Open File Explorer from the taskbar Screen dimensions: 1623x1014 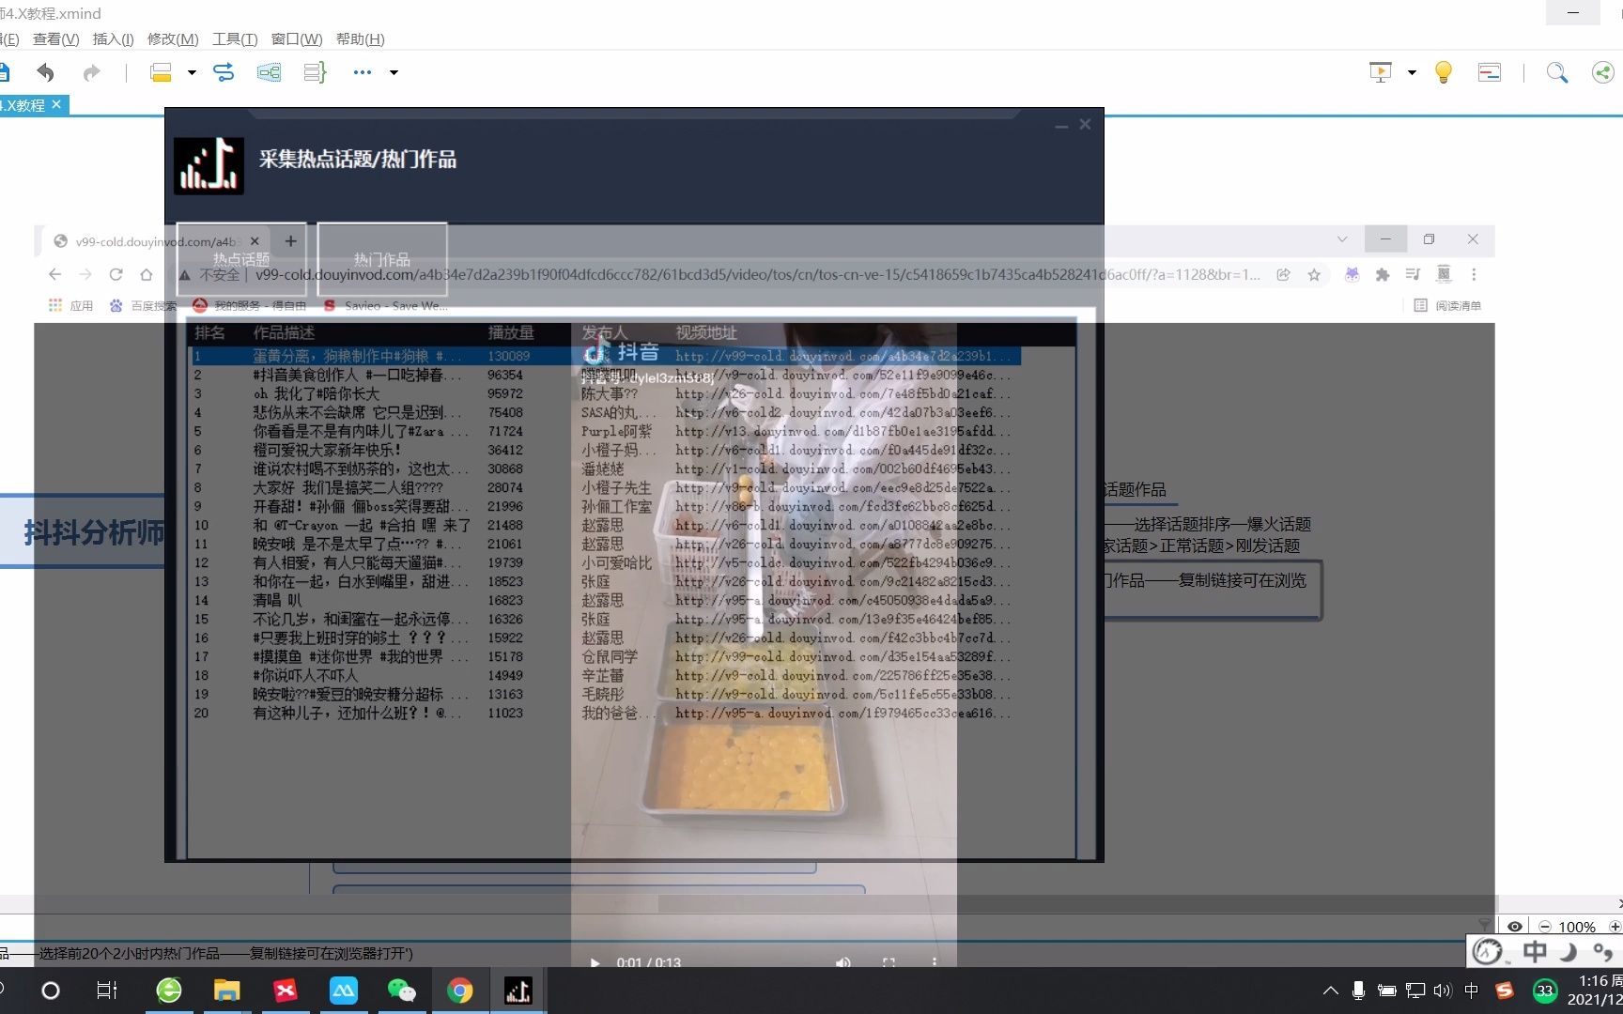(x=226, y=991)
